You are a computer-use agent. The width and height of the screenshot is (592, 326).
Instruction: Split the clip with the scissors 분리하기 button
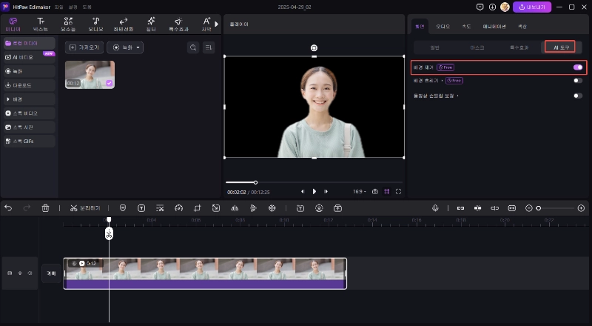pyautogui.click(x=85, y=208)
